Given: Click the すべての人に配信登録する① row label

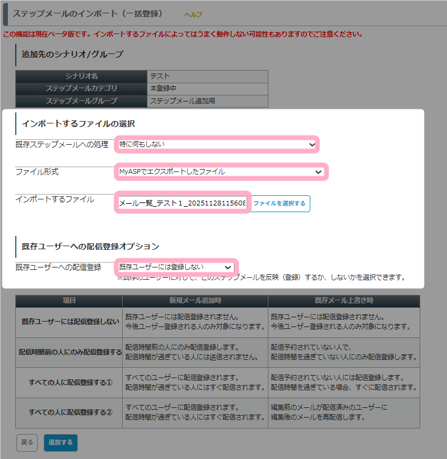Looking at the screenshot, I should [69, 382].
